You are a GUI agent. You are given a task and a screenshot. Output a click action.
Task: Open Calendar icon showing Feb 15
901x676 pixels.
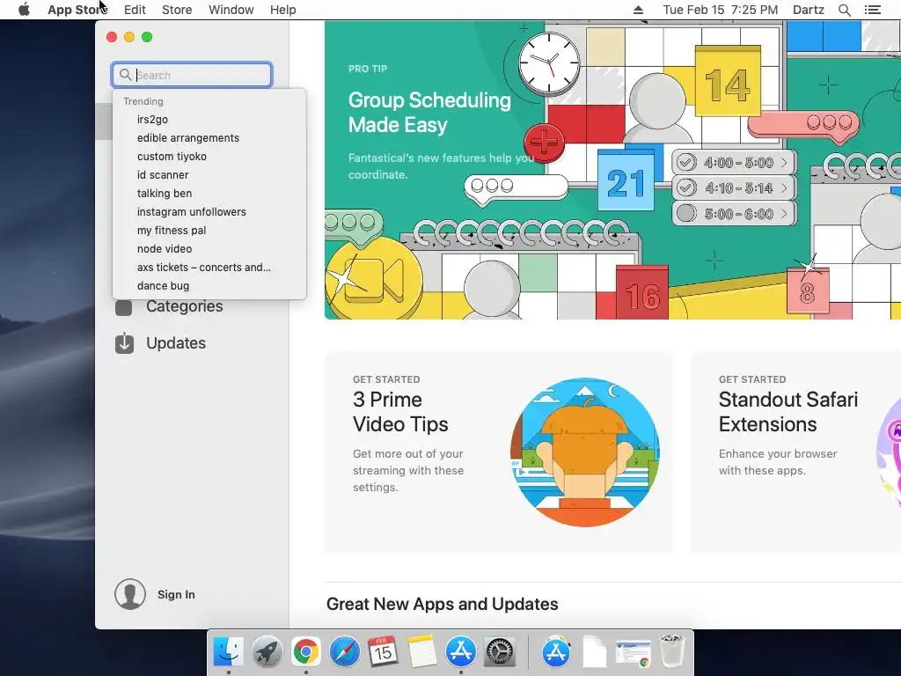[383, 652]
